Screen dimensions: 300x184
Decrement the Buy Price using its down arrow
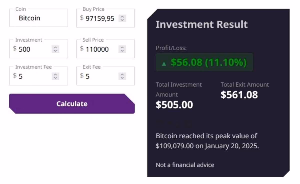[x=122, y=20]
